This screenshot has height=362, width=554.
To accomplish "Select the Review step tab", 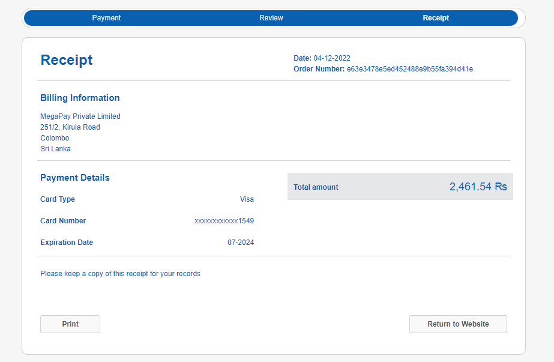I will (x=271, y=18).
